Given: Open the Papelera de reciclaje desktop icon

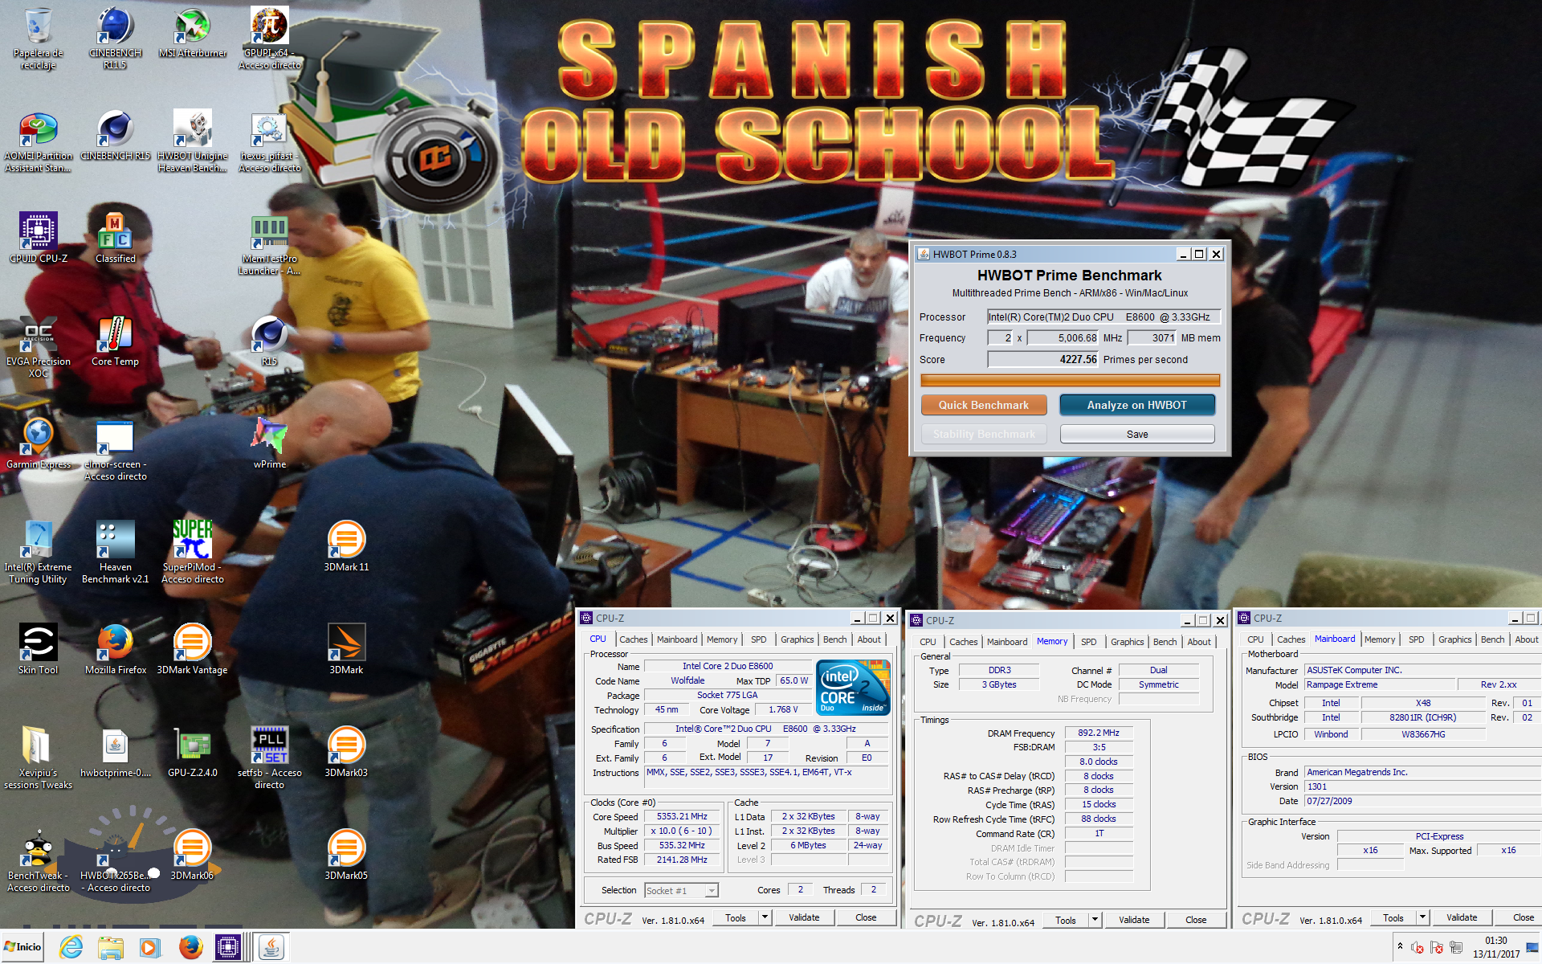Looking at the screenshot, I should (38, 38).
